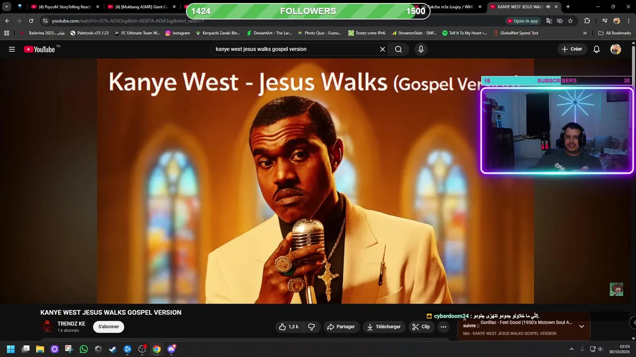The image size is (636, 357).
Task: Open the YouTube notifications bell
Action: (x=597, y=49)
